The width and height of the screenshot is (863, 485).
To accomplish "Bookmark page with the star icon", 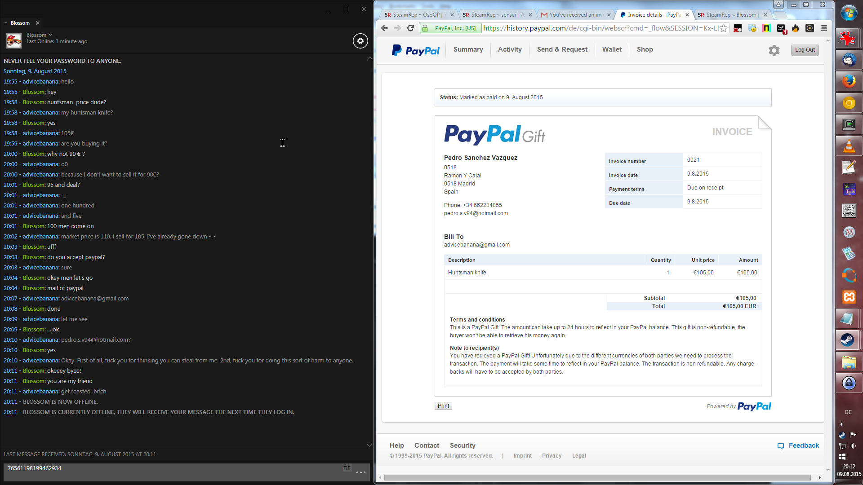I will [723, 28].
